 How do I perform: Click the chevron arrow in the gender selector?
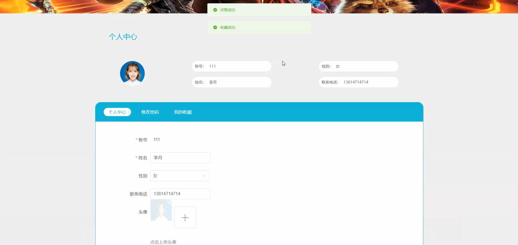coord(205,175)
